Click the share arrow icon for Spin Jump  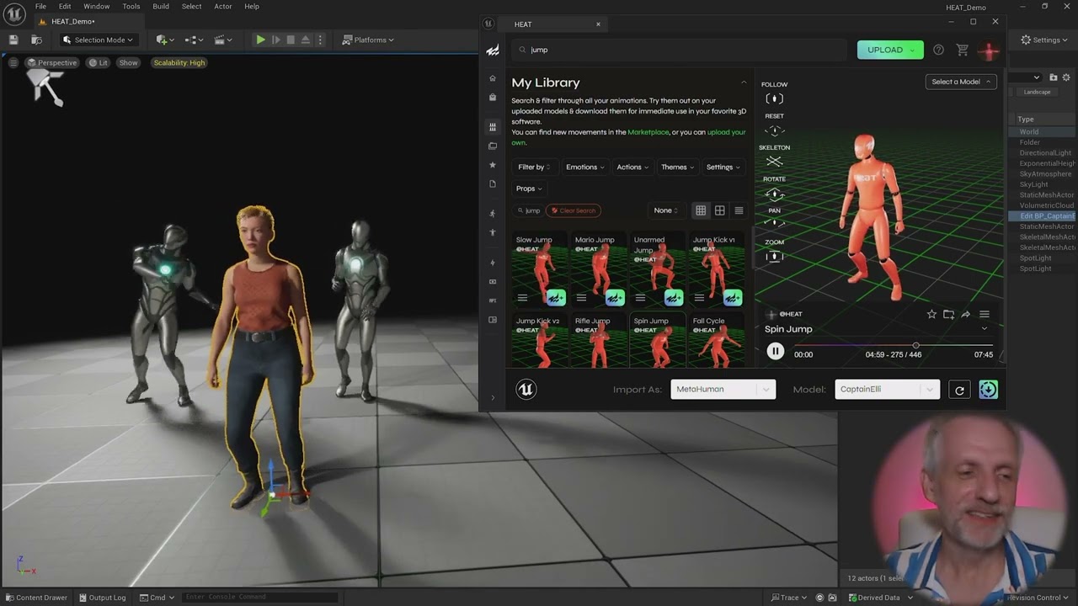pos(966,314)
